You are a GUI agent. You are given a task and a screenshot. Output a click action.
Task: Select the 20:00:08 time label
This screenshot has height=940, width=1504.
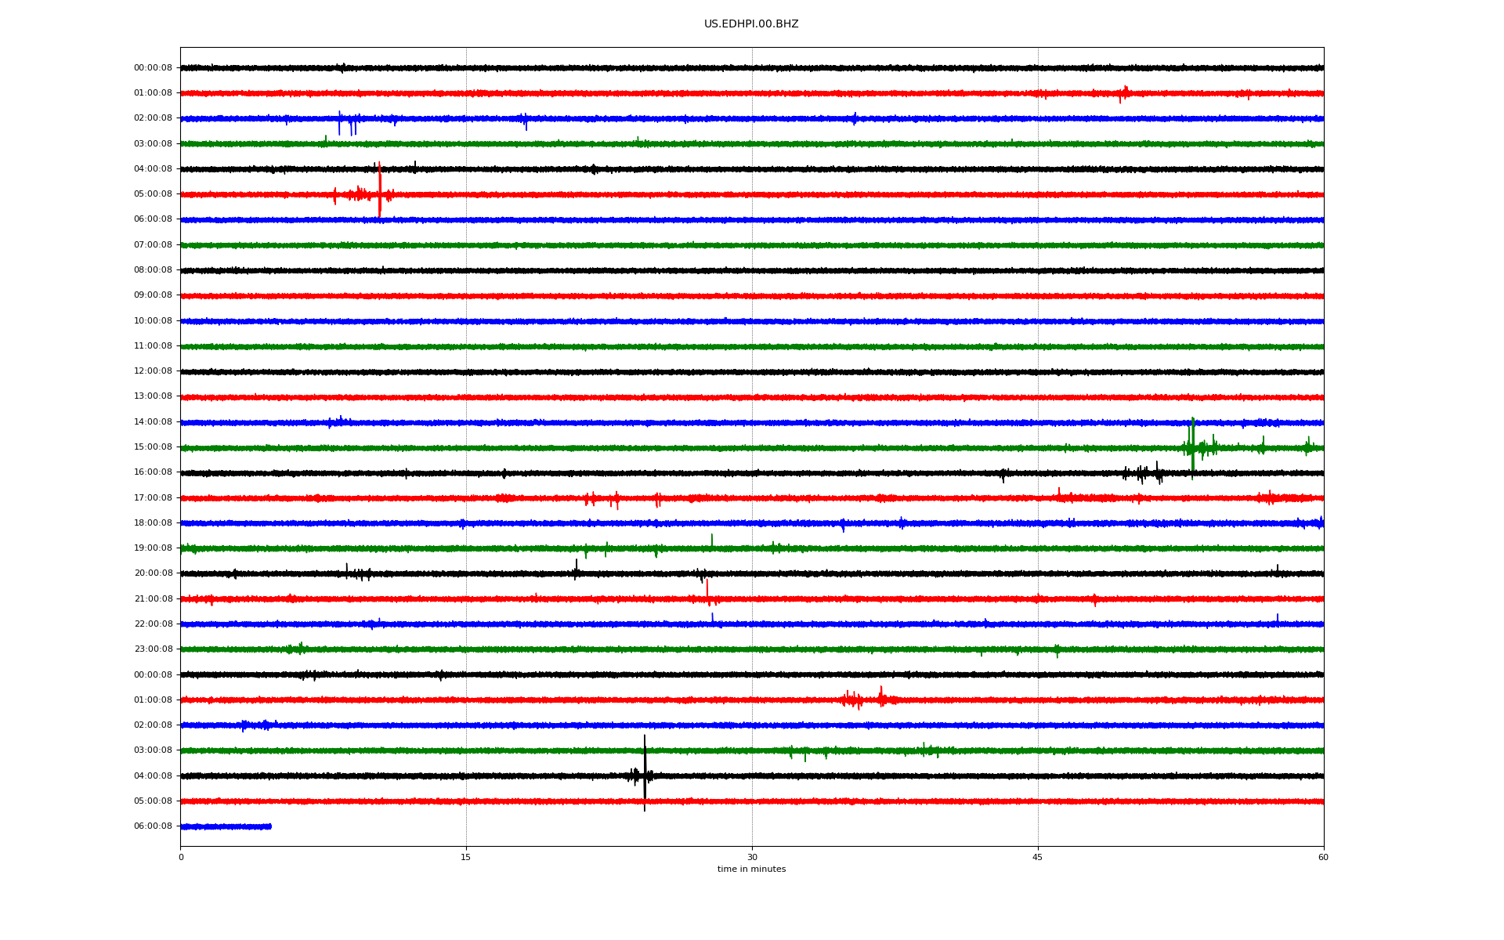(153, 573)
